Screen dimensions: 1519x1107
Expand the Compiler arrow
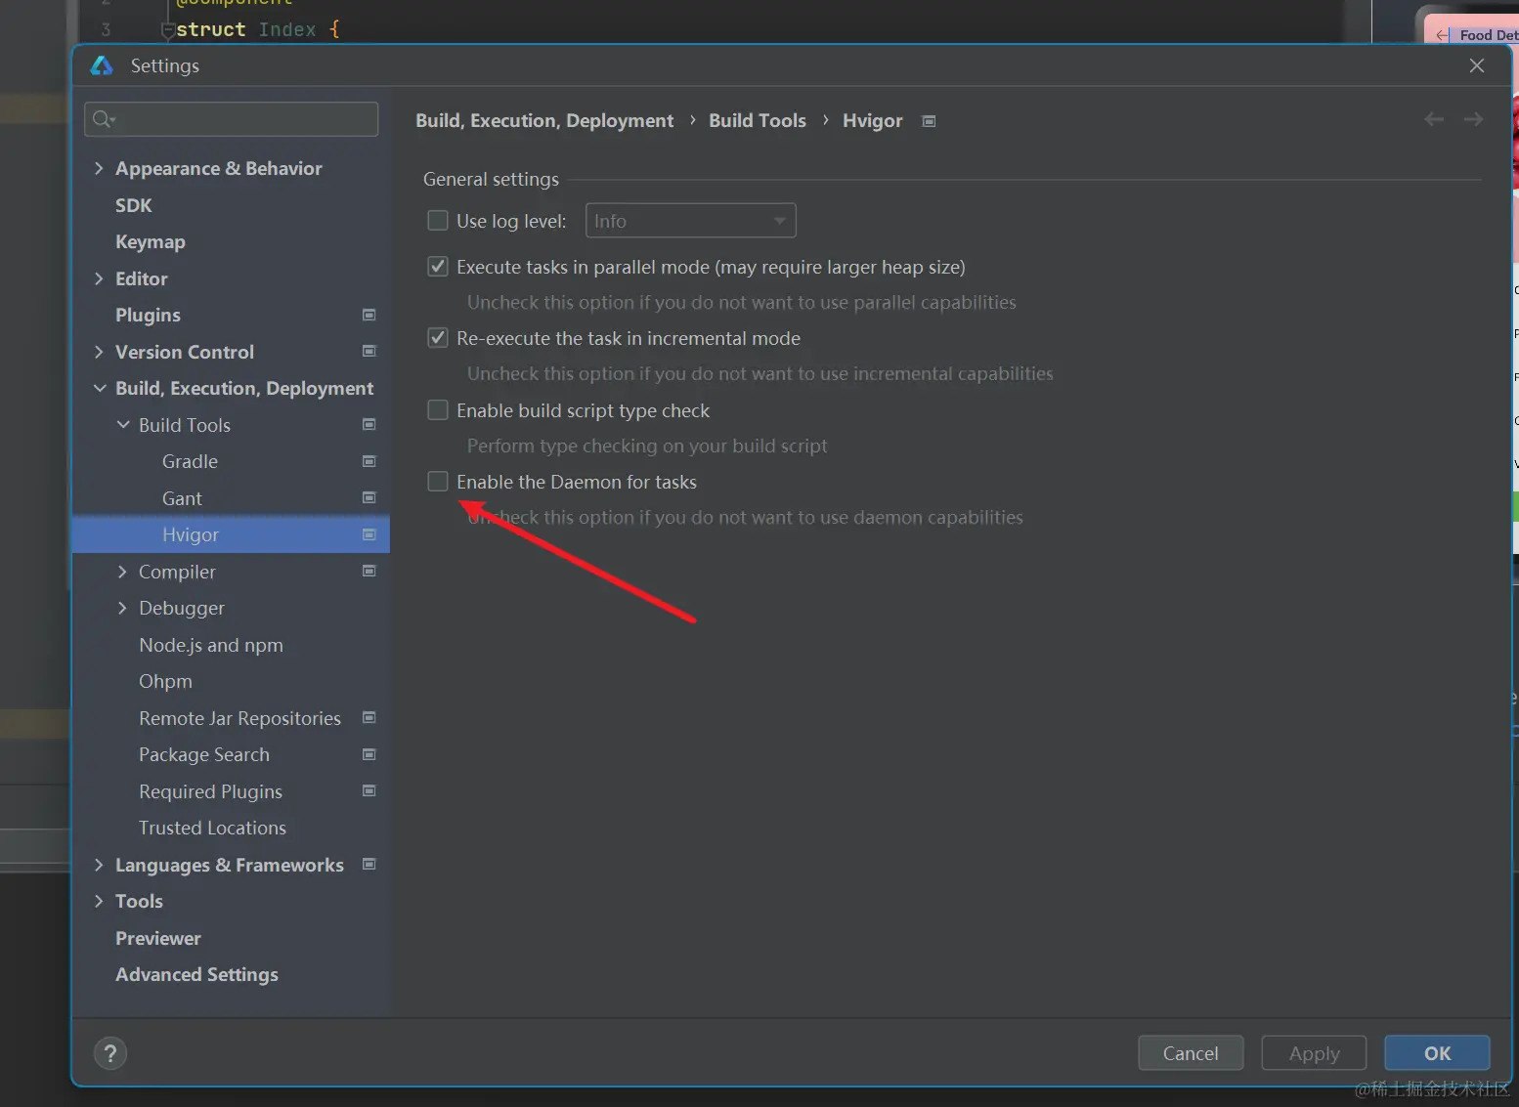pyautogui.click(x=122, y=572)
